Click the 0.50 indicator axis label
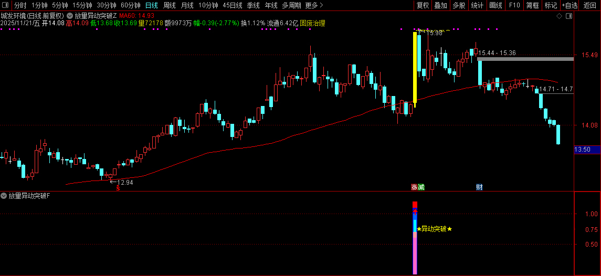This screenshot has width=601, height=276. click(592, 244)
